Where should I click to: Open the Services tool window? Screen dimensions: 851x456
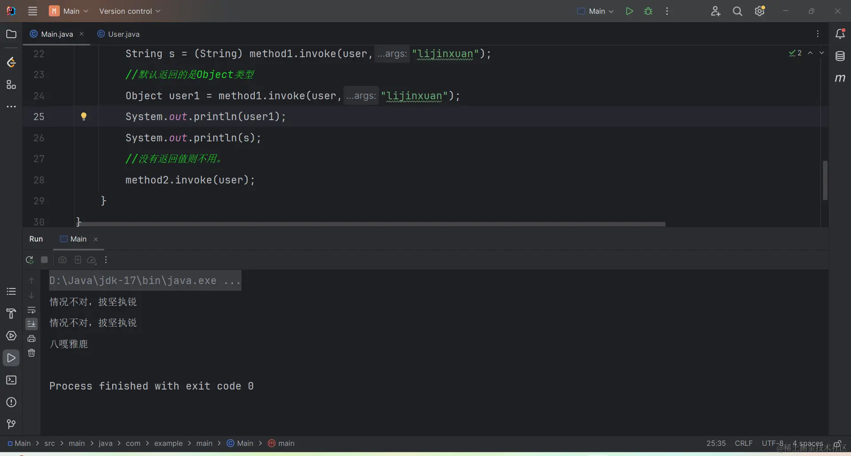12,336
